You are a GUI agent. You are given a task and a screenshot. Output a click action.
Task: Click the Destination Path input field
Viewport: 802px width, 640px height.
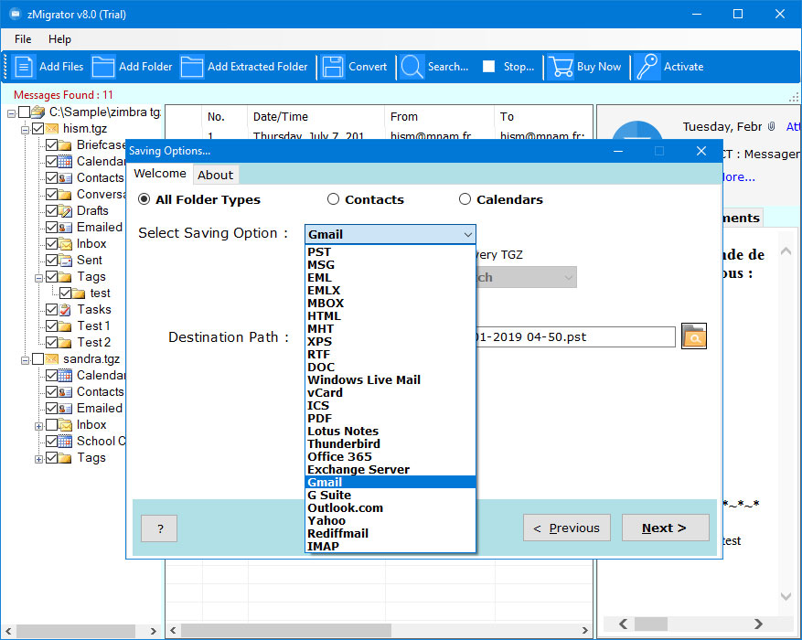tap(575, 337)
